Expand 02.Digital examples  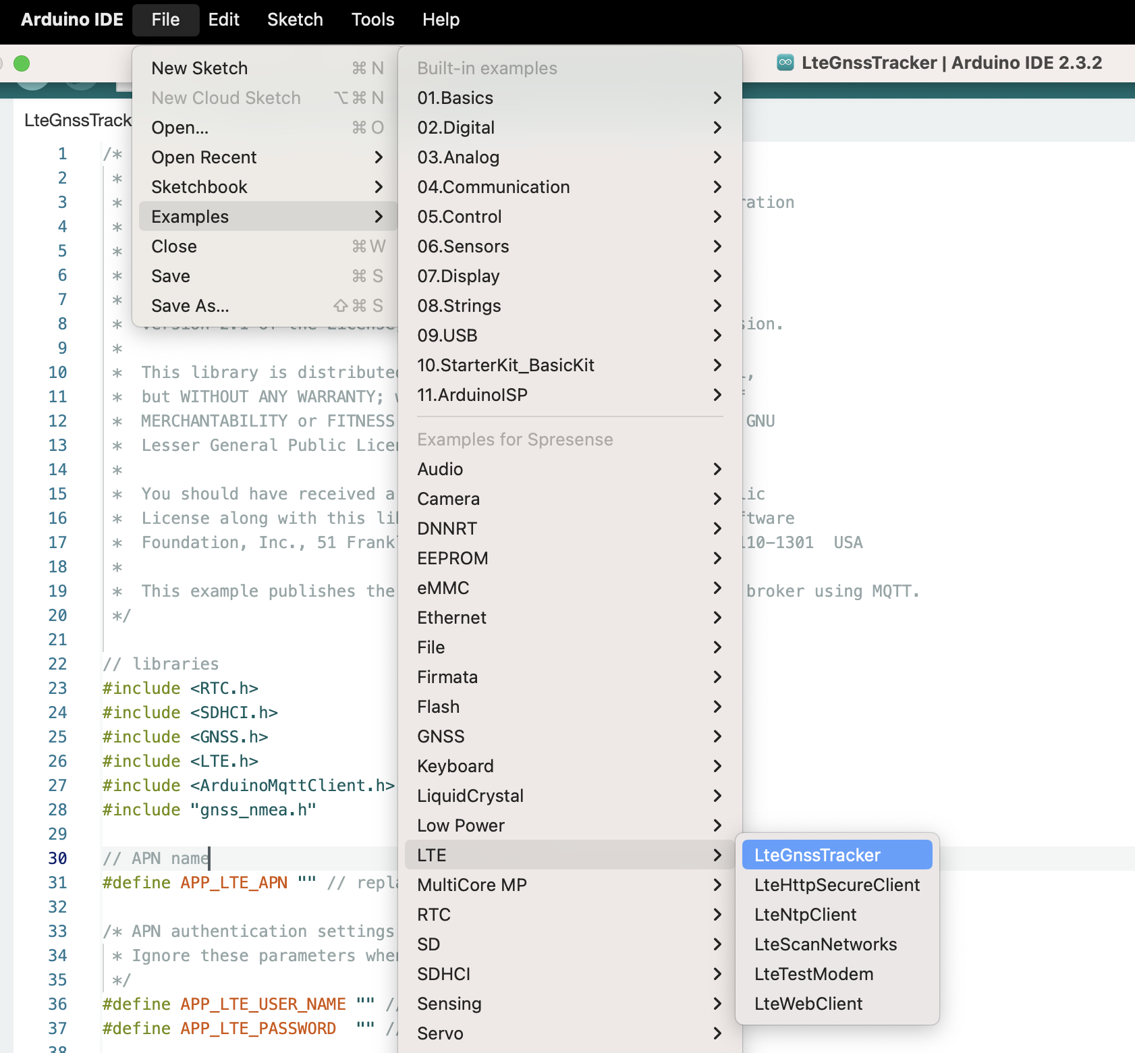point(570,128)
